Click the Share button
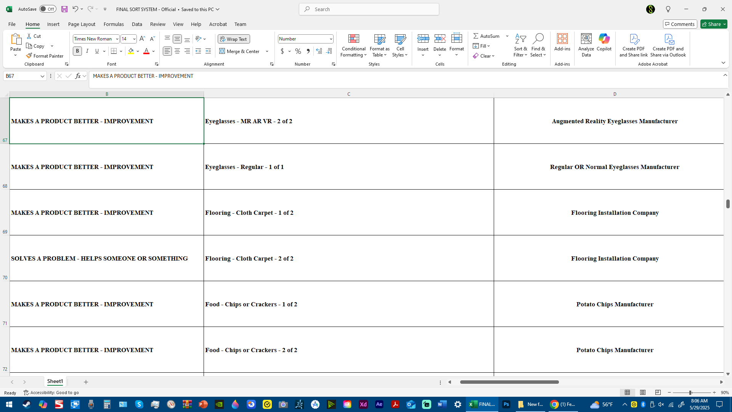The height and width of the screenshot is (412, 732). 714,24
